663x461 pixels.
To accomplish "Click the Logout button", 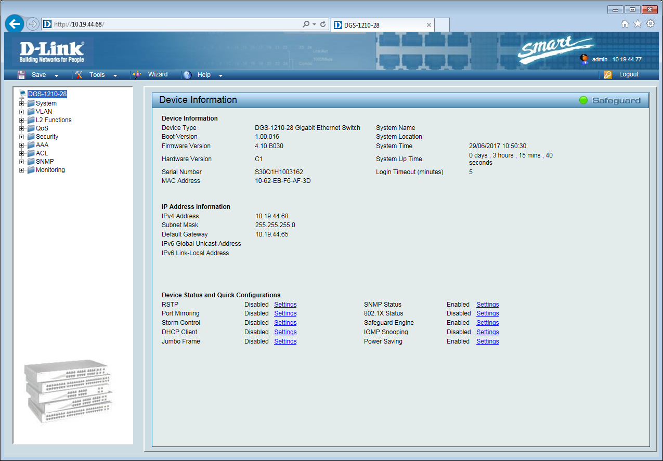I will tap(628, 74).
